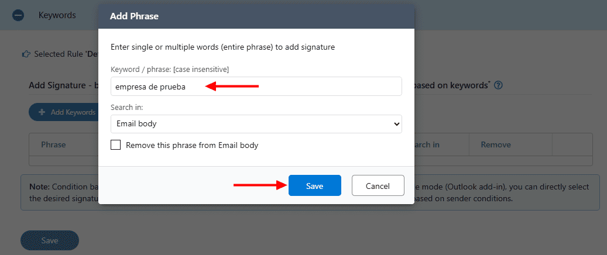Collapse the Keywords section with minus icon
This screenshot has width=607, height=255.
pos(18,16)
